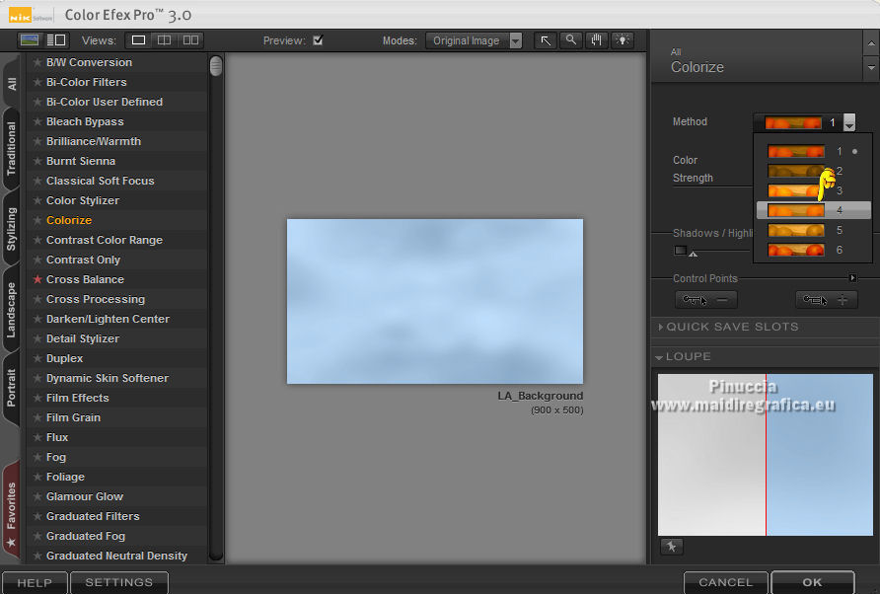Toggle the image preview-only panel icon
This screenshot has width=880, height=594.
pyautogui.click(x=30, y=39)
